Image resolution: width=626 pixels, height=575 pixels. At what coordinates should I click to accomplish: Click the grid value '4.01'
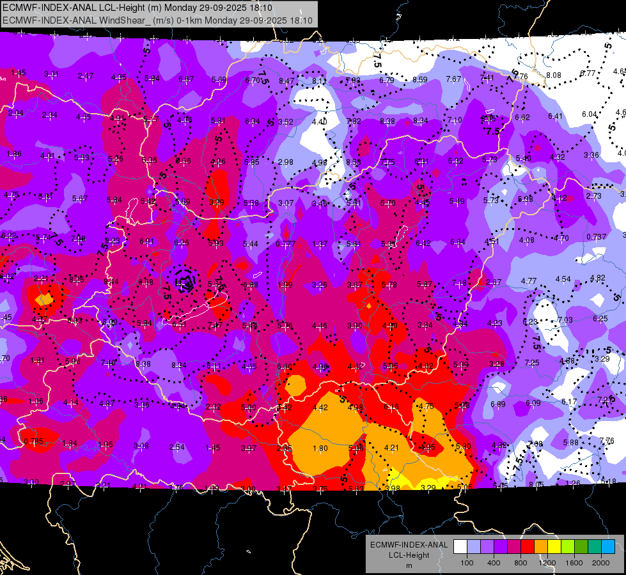(47, 156)
